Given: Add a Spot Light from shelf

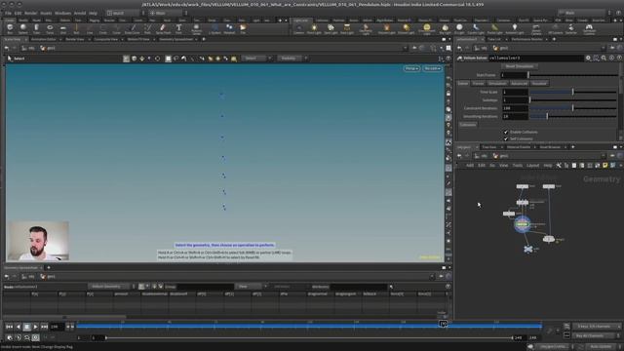Looking at the screenshot, I should (331, 29).
